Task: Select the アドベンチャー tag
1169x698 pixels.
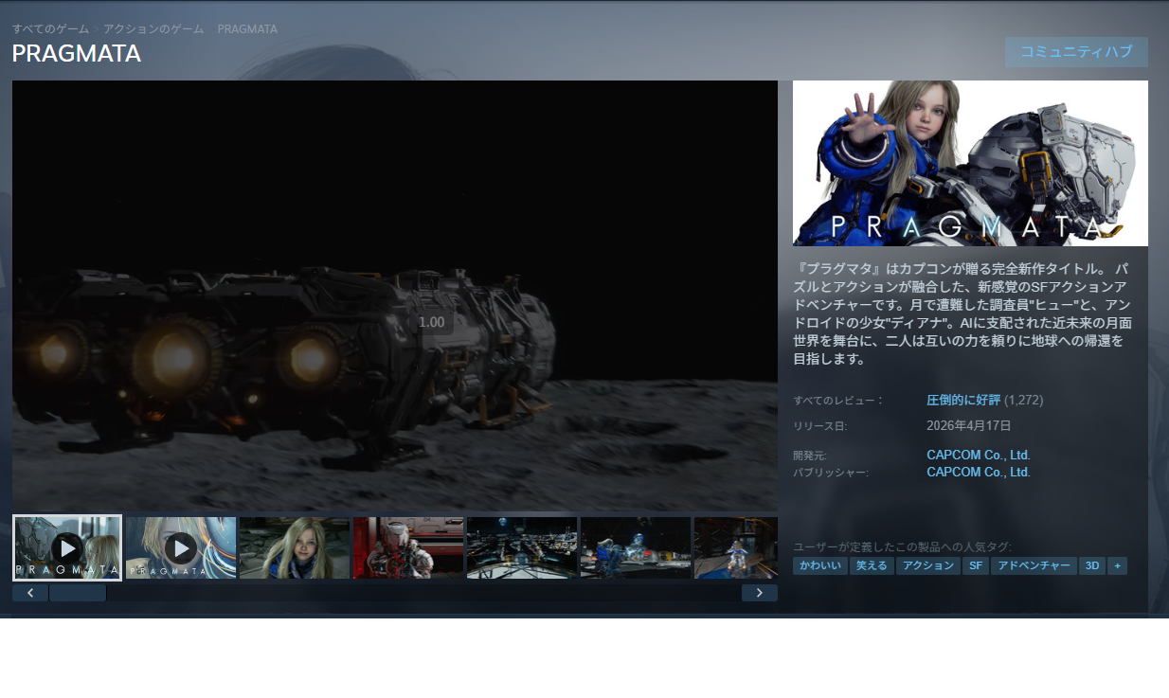Action: [x=1034, y=565]
